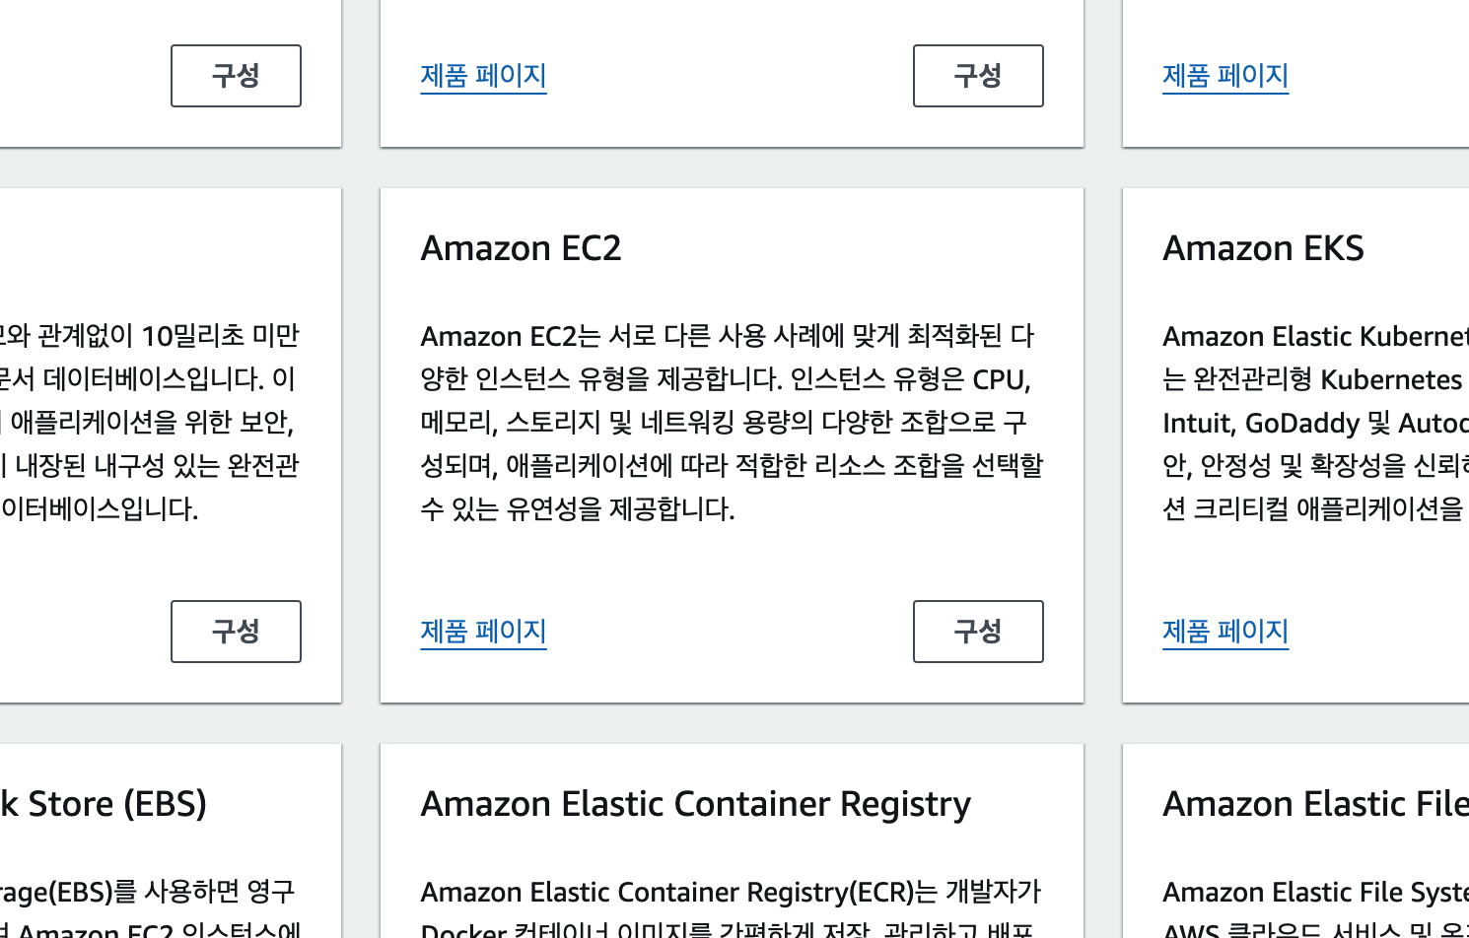
Task: Open the 제품 페이지 link on the Amazon EKS card
Action: 1224,631
